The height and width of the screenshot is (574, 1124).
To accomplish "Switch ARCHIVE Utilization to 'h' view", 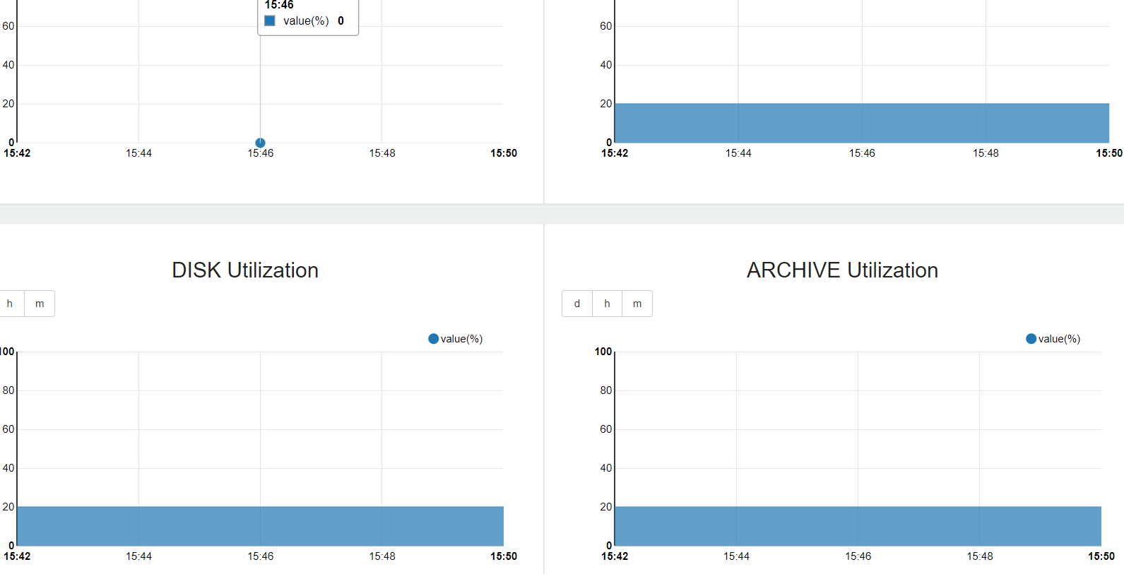I will click(x=607, y=304).
